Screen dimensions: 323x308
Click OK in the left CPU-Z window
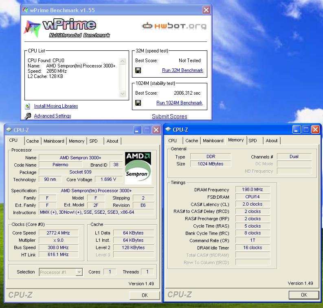coord(145,295)
